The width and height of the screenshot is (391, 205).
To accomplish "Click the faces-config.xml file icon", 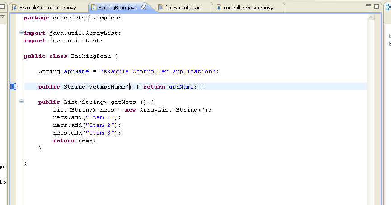I will pos(161,8).
